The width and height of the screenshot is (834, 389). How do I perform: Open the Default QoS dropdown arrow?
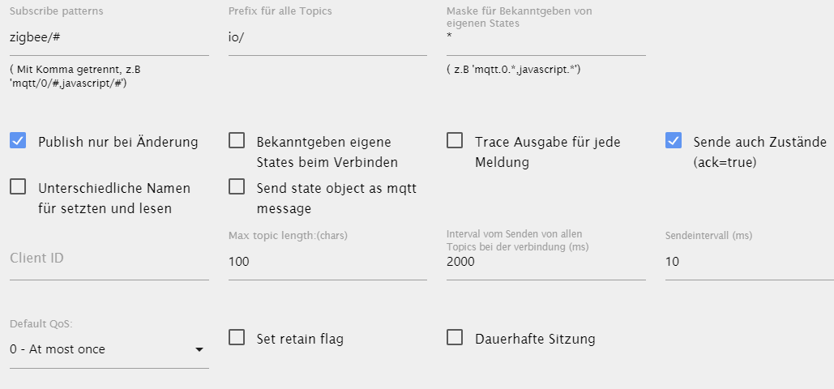[x=199, y=349]
